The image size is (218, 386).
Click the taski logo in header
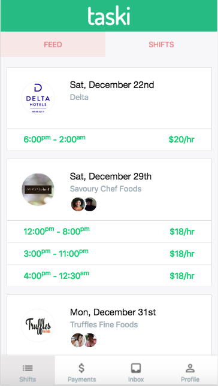pyautogui.click(x=108, y=16)
